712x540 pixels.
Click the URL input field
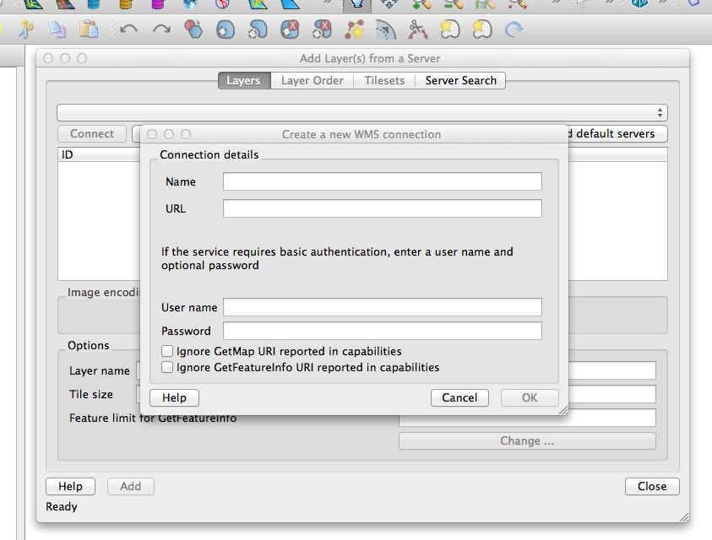tap(383, 208)
